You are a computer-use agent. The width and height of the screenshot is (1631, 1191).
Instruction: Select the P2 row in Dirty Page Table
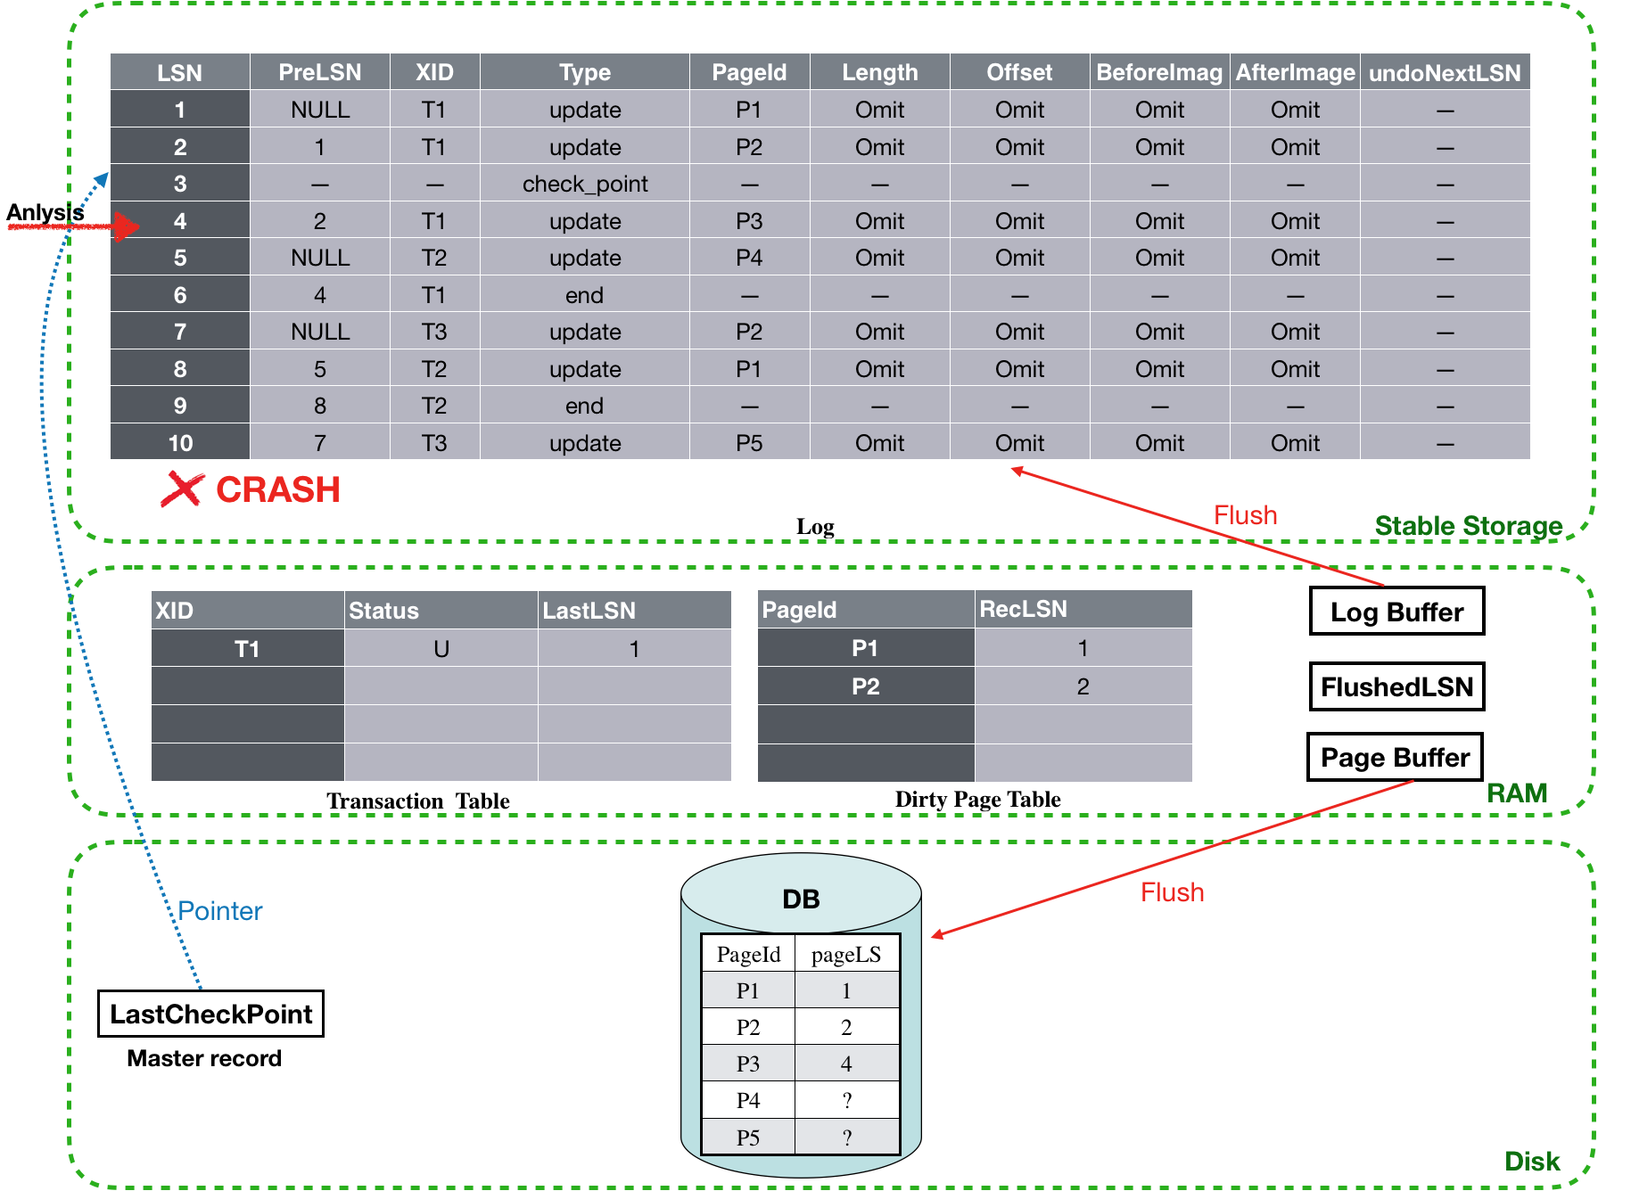click(x=975, y=686)
